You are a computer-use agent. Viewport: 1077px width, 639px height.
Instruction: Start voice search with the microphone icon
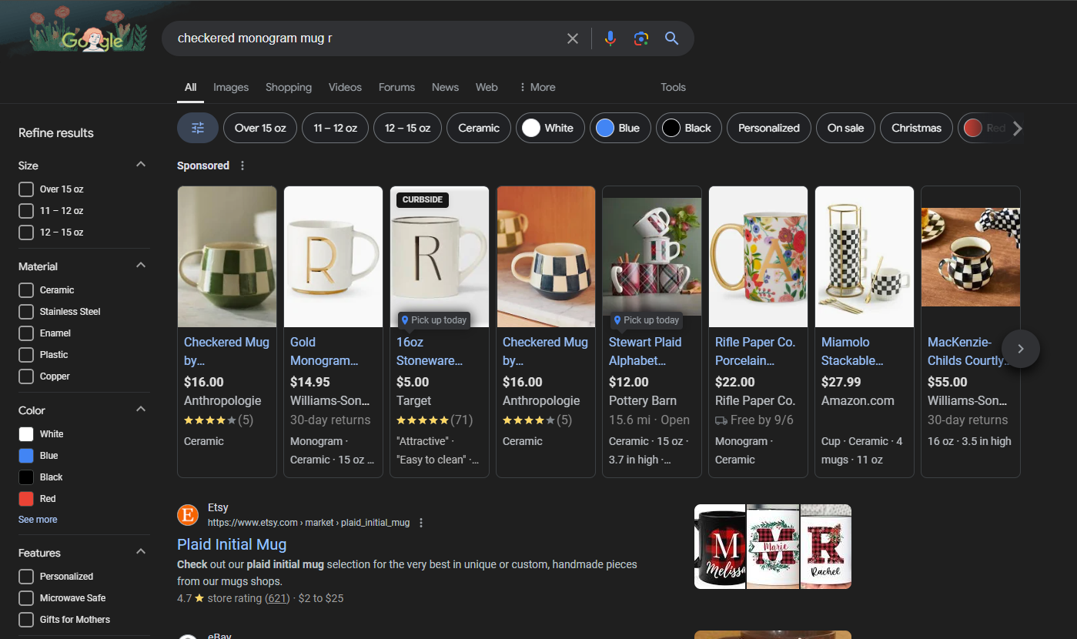(x=610, y=38)
